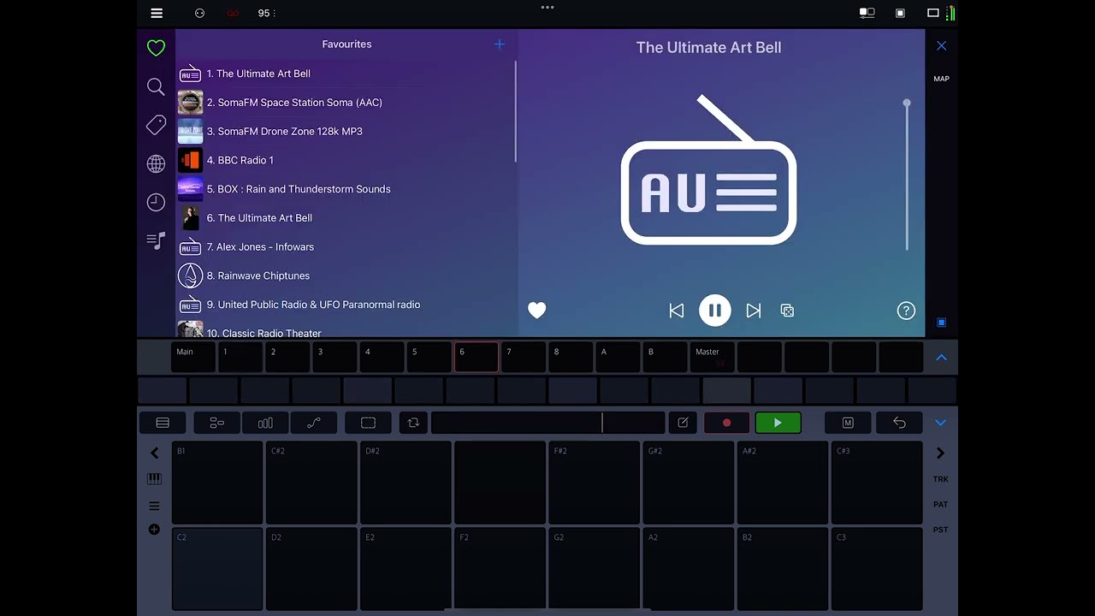Pause the radio playback

pos(715,311)
